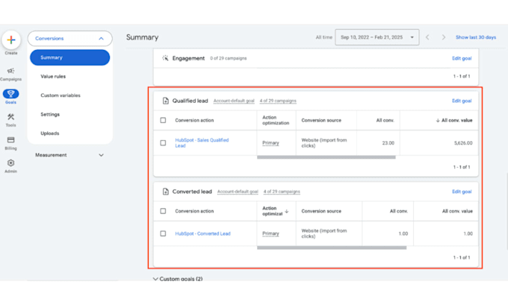The width and height of the screenshot is (508, 305).
Task: Open Value rules menu item
Action: click(53, 76)
